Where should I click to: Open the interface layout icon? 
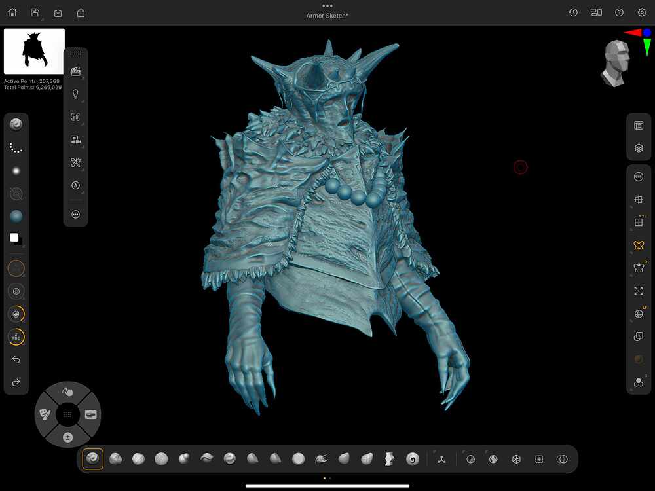[596, 12]
